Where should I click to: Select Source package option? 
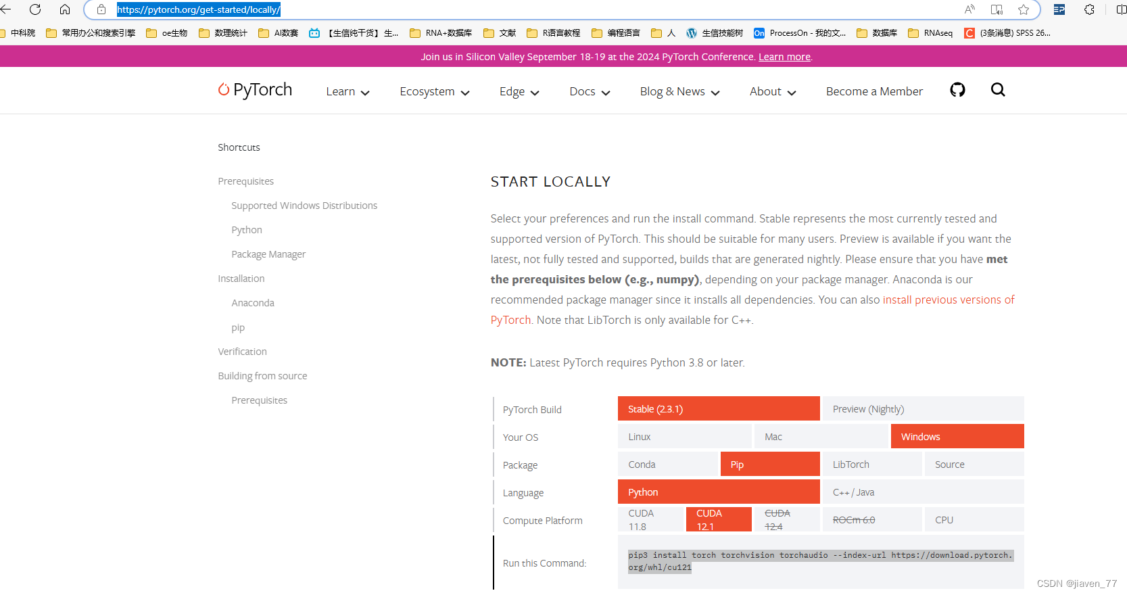974,464
